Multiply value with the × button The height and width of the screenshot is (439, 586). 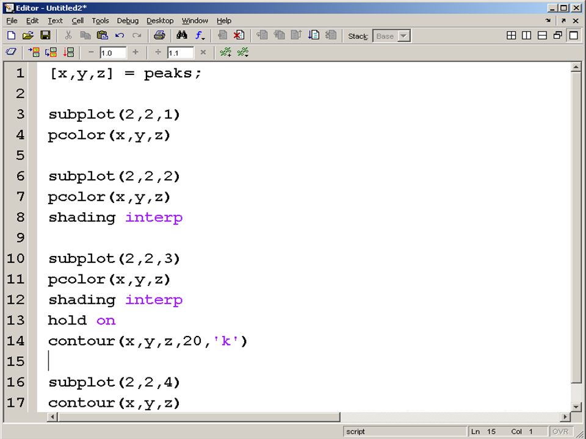(x=203, y=52)
